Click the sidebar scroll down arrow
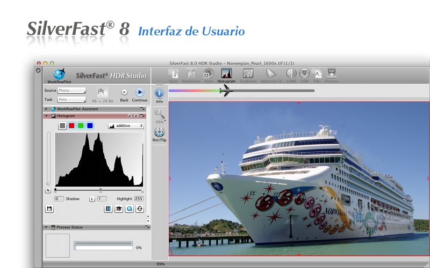Screen dimensions: 430x268 coord(148,221)
